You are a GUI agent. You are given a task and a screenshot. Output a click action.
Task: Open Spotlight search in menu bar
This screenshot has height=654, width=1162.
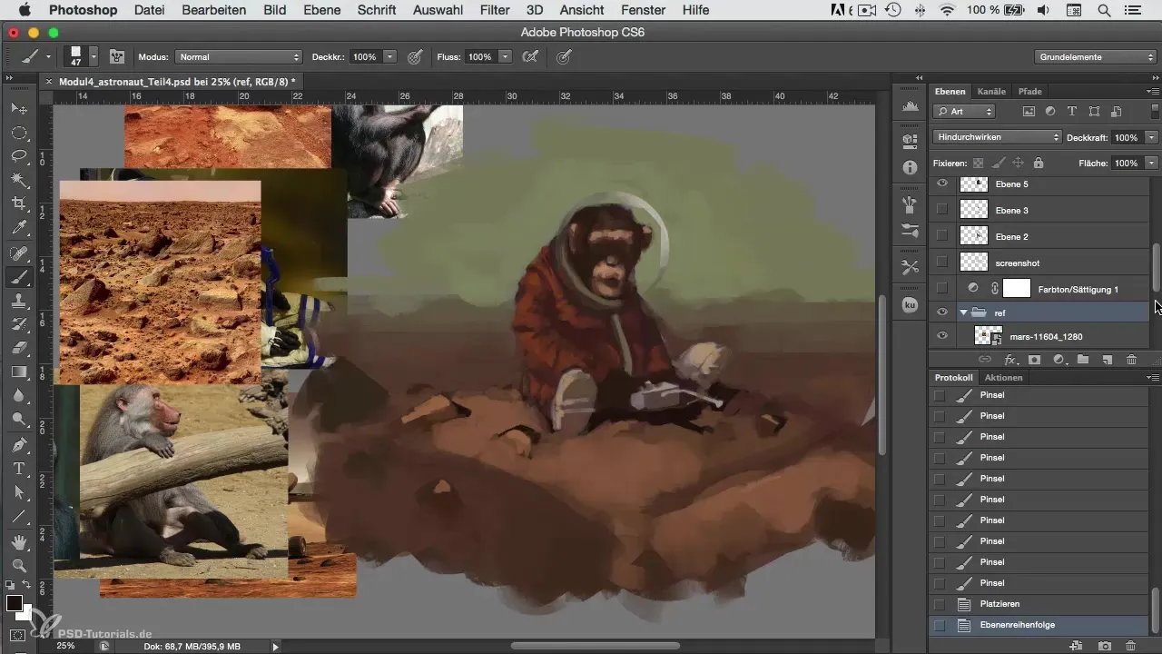coord(1104,10)
